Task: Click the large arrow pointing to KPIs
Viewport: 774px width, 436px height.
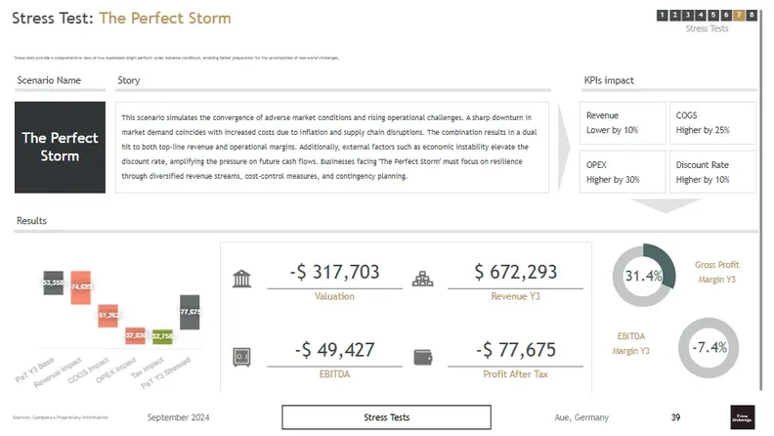Action: [x=566, y=147]
